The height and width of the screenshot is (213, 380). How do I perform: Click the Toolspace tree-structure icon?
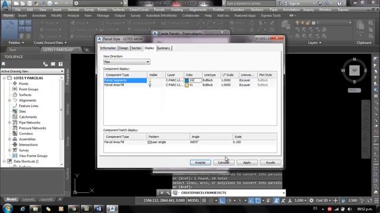[45, 64]
